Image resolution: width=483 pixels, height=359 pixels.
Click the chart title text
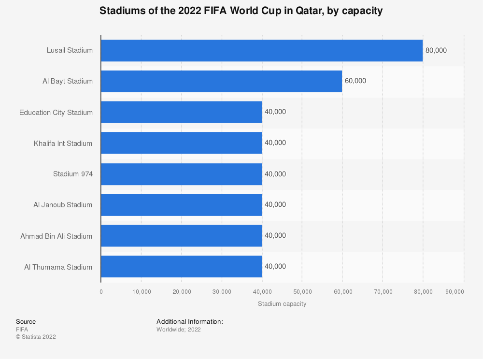[241, 11]
